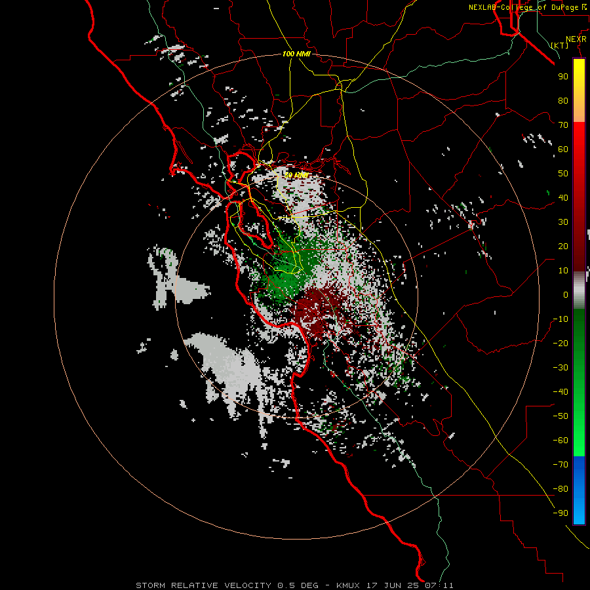Screen dimensions: 590x590
Task: Click the 50 NMI range ring label
Action: [x=296, y=175]
